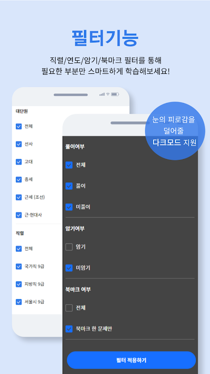This screenshot has height=374, width=210.
Task: Click the 대단원 section heading
Action: [21, 111]
